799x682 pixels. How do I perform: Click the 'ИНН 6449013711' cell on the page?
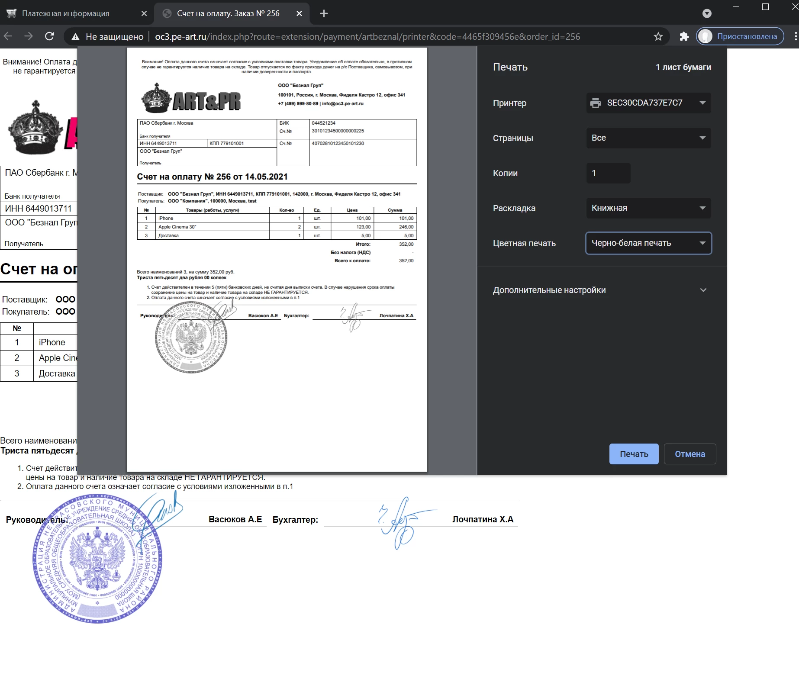coord(39,209)
